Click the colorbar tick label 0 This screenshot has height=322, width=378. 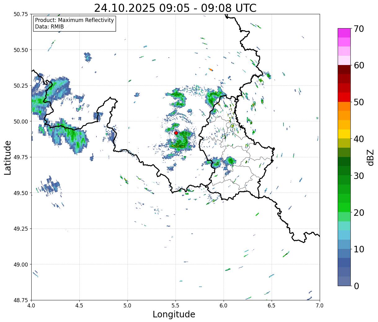[356, 286]
